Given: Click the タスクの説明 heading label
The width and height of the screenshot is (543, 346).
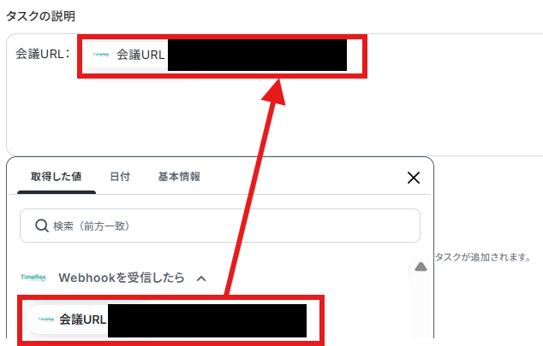Looking at the screenshot, I should (40, 16).
